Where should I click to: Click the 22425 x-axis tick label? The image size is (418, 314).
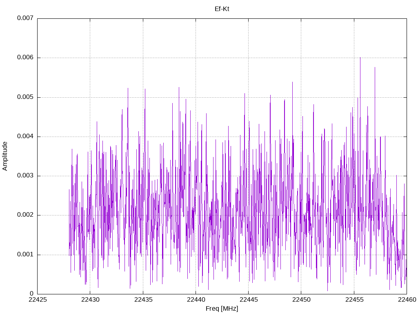(x=38, y=300)
